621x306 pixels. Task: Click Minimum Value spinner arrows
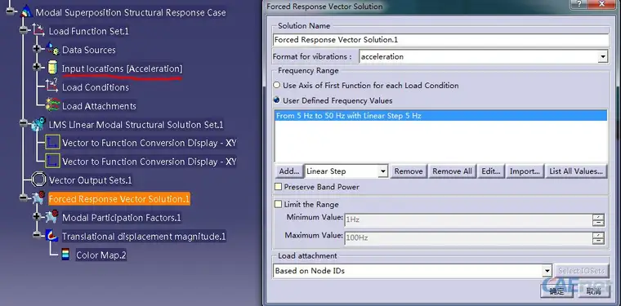[598, 220]
